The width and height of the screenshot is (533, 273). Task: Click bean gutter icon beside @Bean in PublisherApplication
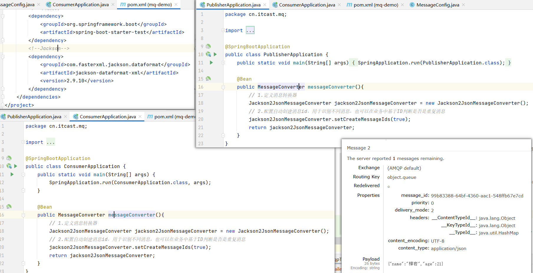(x=208, y=79)
